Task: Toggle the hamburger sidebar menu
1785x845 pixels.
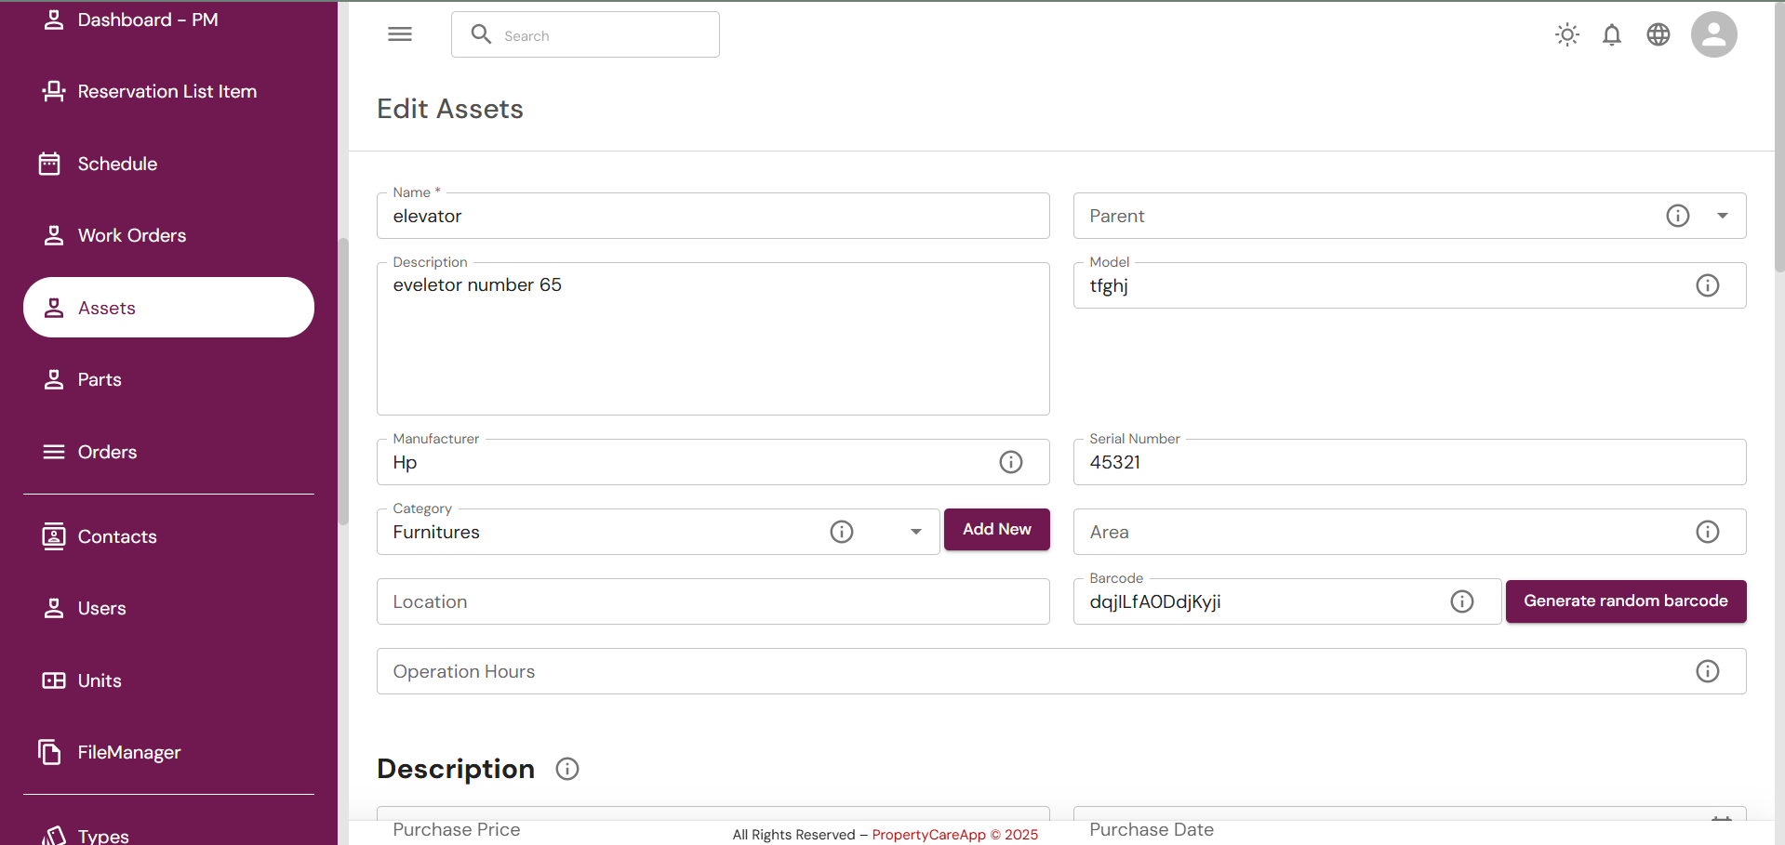Action: [x=400, y=34]
